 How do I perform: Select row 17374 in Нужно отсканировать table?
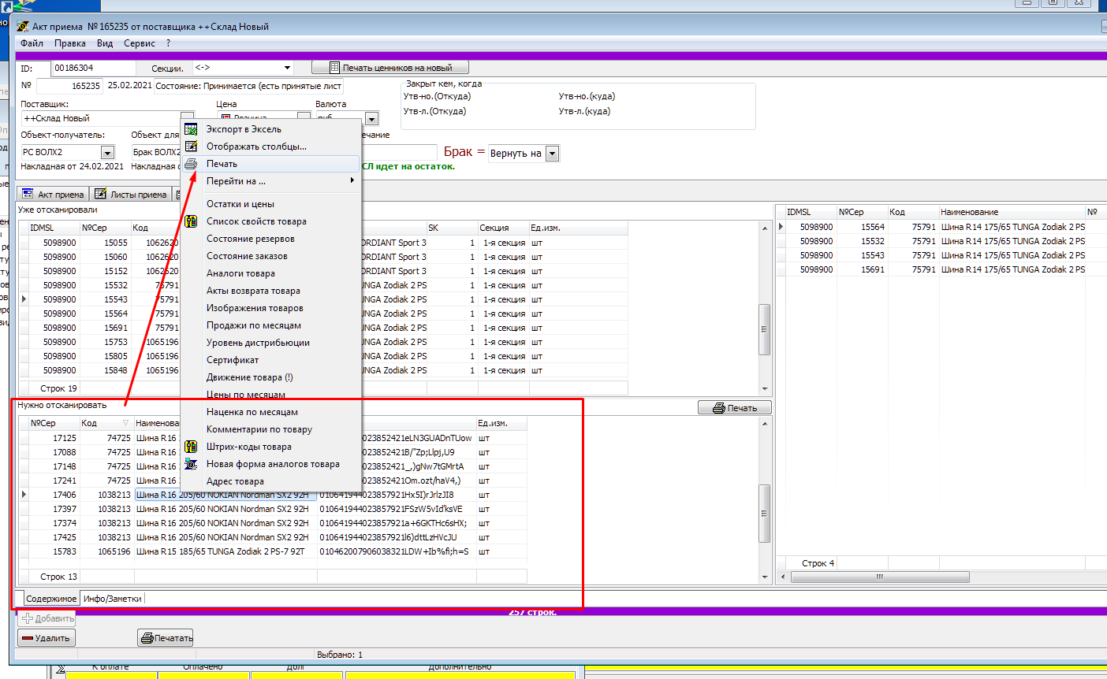click(x=273, y=523)
